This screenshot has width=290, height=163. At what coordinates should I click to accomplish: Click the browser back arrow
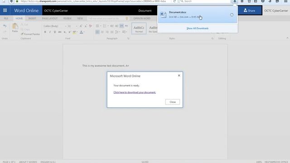(11, 1)
